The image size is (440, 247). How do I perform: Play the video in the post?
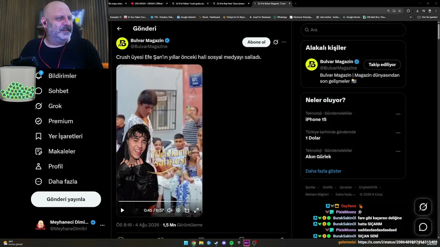[122, 210]
